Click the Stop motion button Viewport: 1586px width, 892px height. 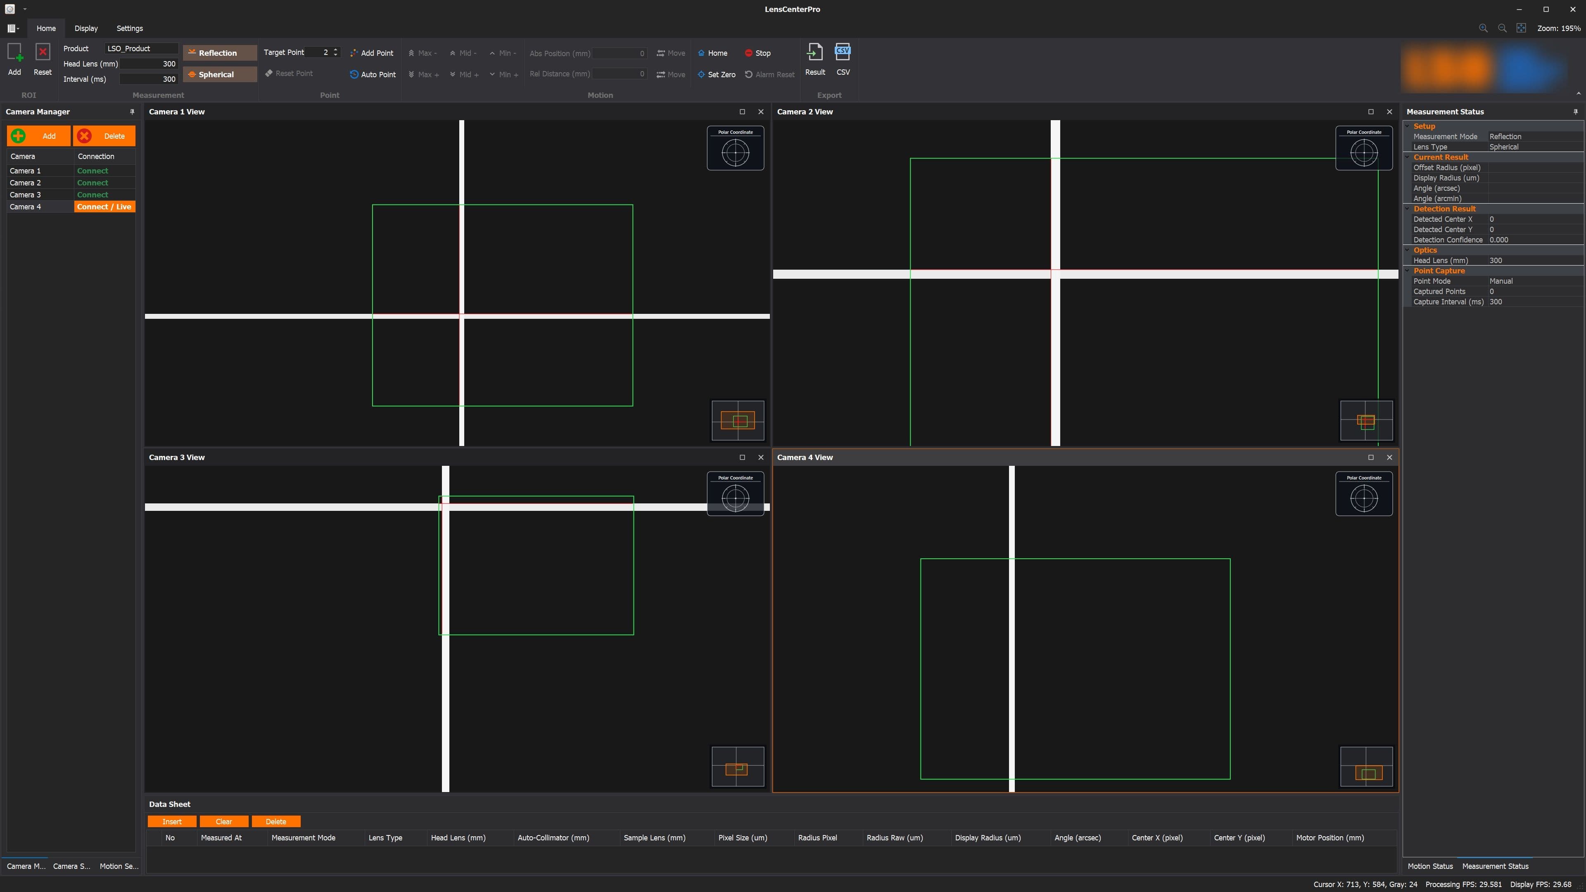757,53
